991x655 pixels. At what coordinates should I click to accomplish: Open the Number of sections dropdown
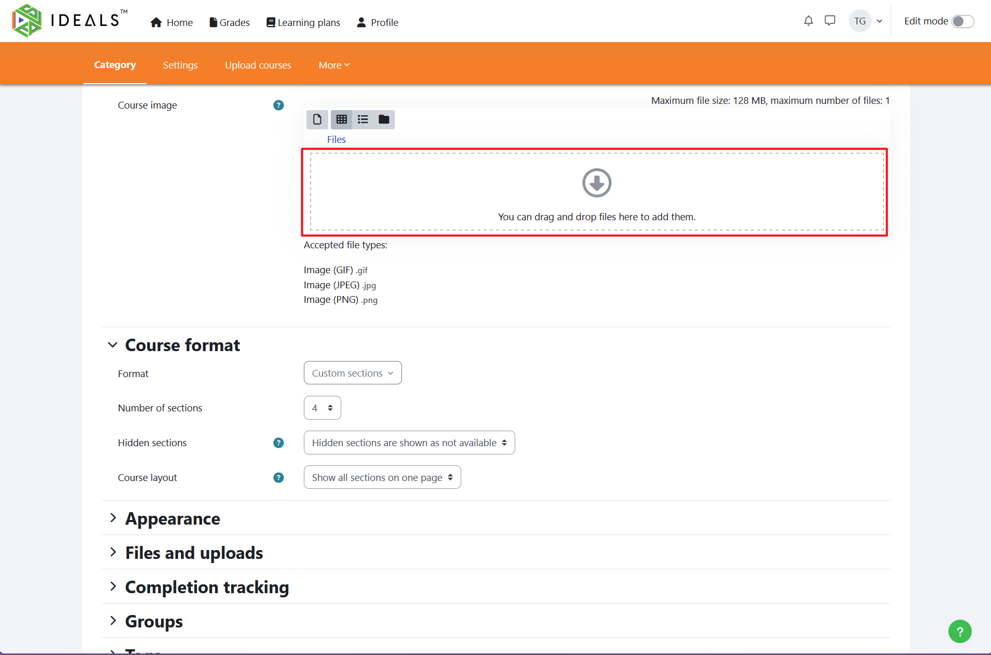[322, 408]
